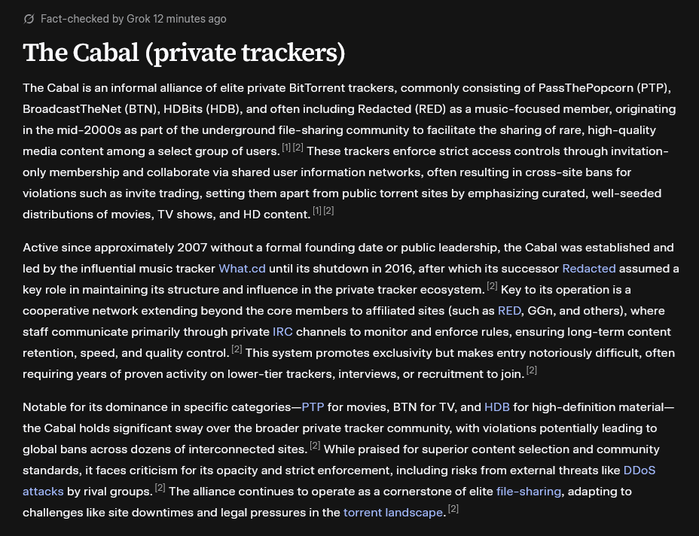Click the words 'BroadcastTheNet (BTN)'
The width and height of the screenshot is (699, 536).
click(x=89, y=109)
